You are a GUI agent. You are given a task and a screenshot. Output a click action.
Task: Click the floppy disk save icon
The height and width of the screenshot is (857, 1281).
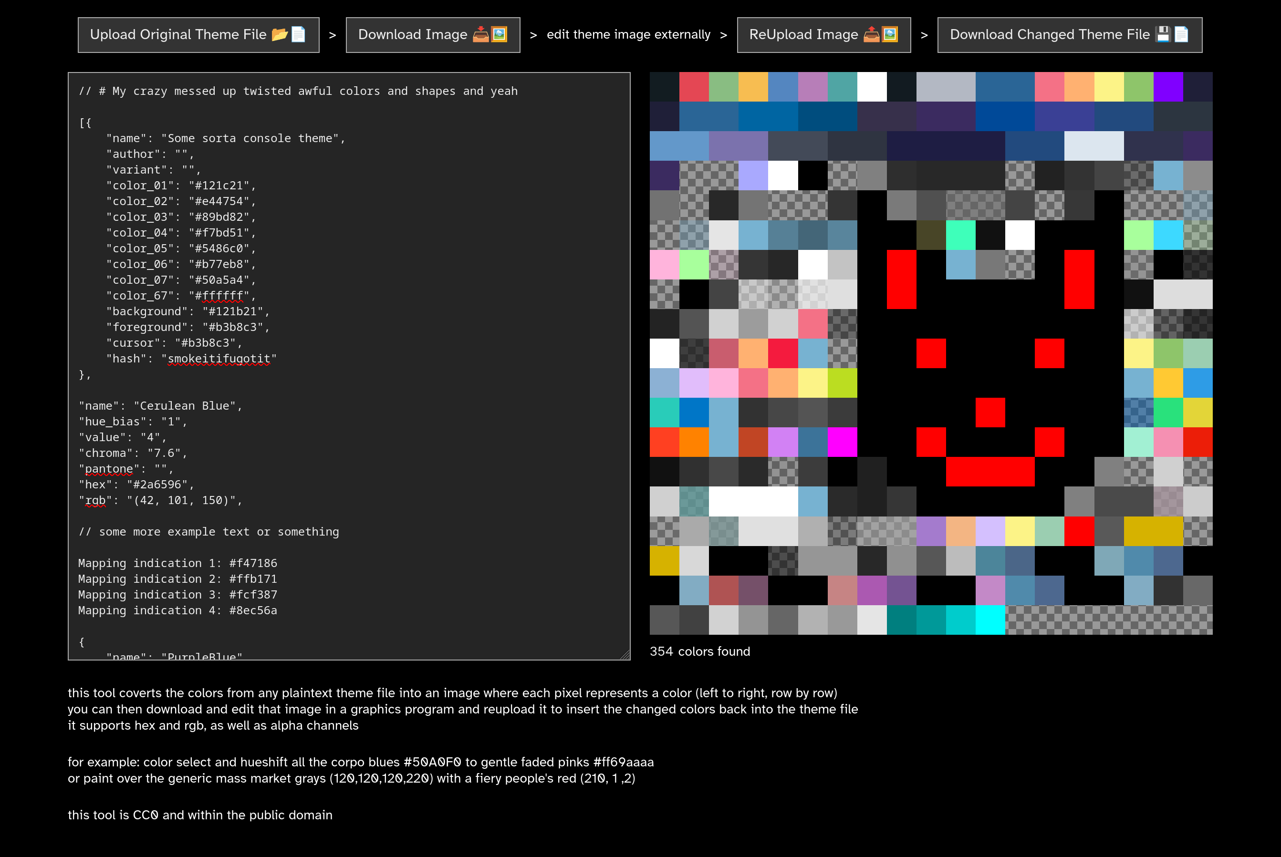point(1164,34)
